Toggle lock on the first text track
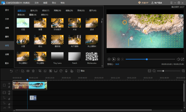This screenshot has height=112, width=186. pos(9,99)
